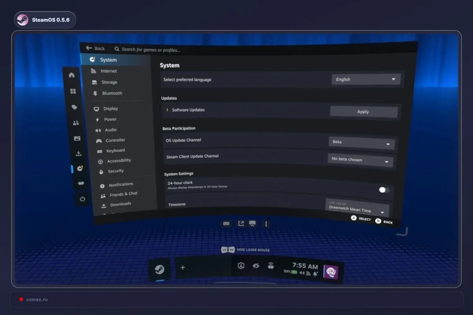Screen dimensions: 473x315
Task: Click the pop-out share icon below window
Action: tap(241, 223)
